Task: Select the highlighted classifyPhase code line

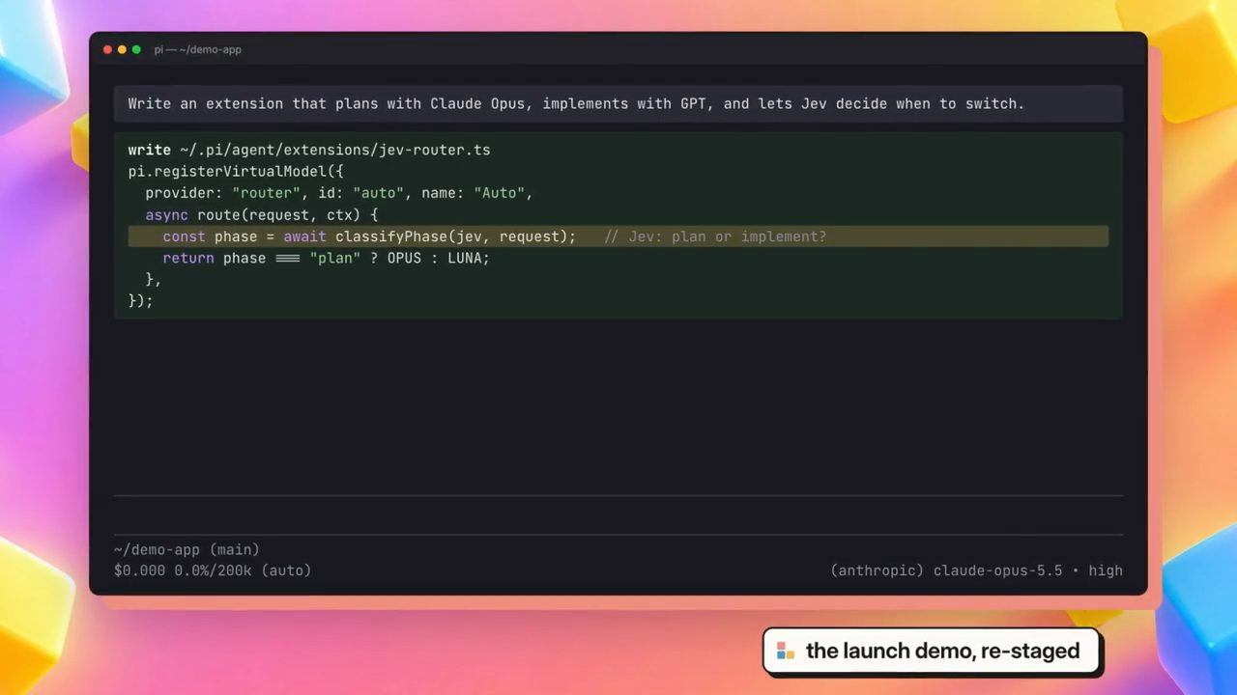Action: 618,236
